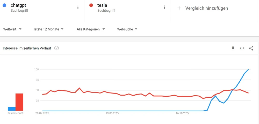Click the red tesla color dot
The height and width of the screenshot is (124, 259).
pos(91,5)
